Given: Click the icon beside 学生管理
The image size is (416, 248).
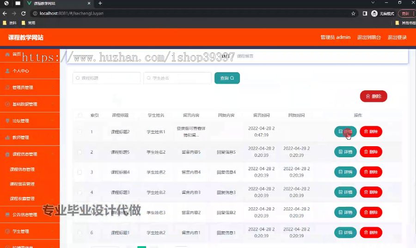Looking at the screenshot, I should [7, 231].
